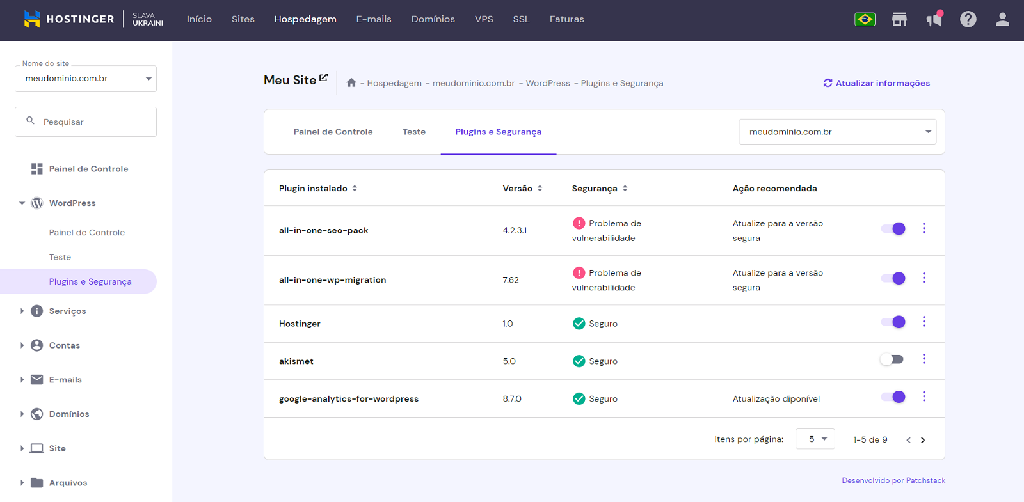Viewport: 1024px width, 502px height.
Task: Sort by Versão column
Action: click(540, 188)
